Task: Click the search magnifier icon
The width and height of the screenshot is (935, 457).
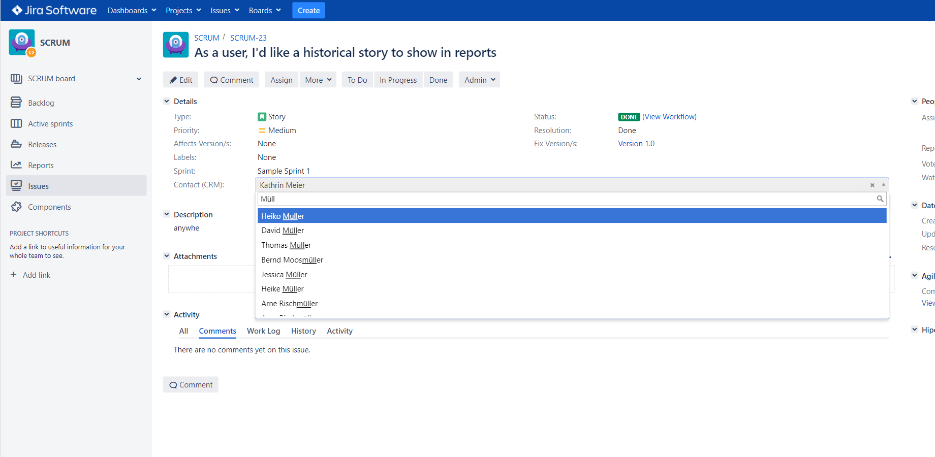Action: pos(880,199)
